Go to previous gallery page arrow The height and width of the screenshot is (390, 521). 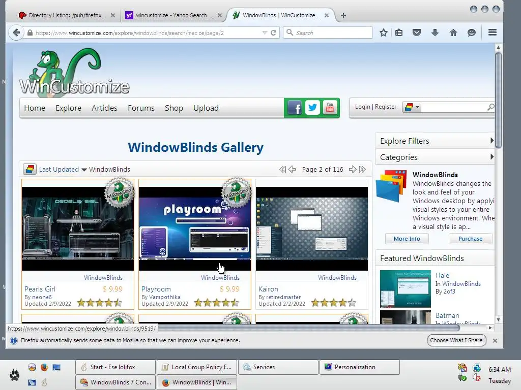point(292,170)
